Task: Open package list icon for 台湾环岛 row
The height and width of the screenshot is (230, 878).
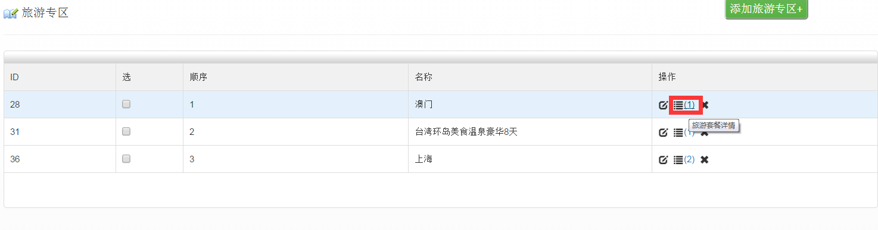Action: click(678, 133)
